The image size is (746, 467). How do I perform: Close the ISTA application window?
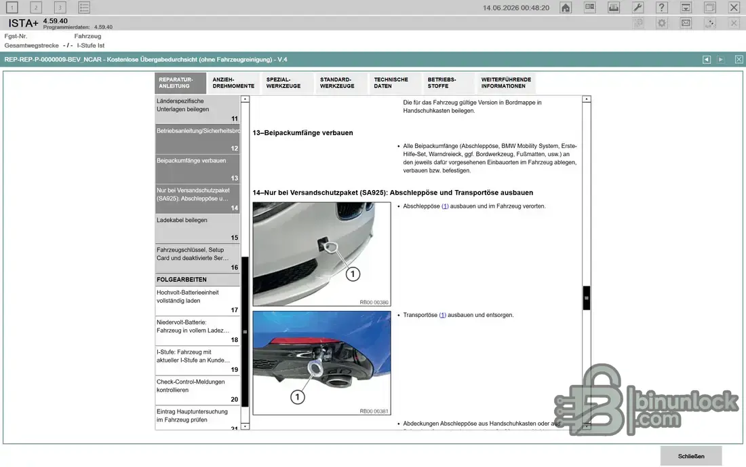[734, 7]
